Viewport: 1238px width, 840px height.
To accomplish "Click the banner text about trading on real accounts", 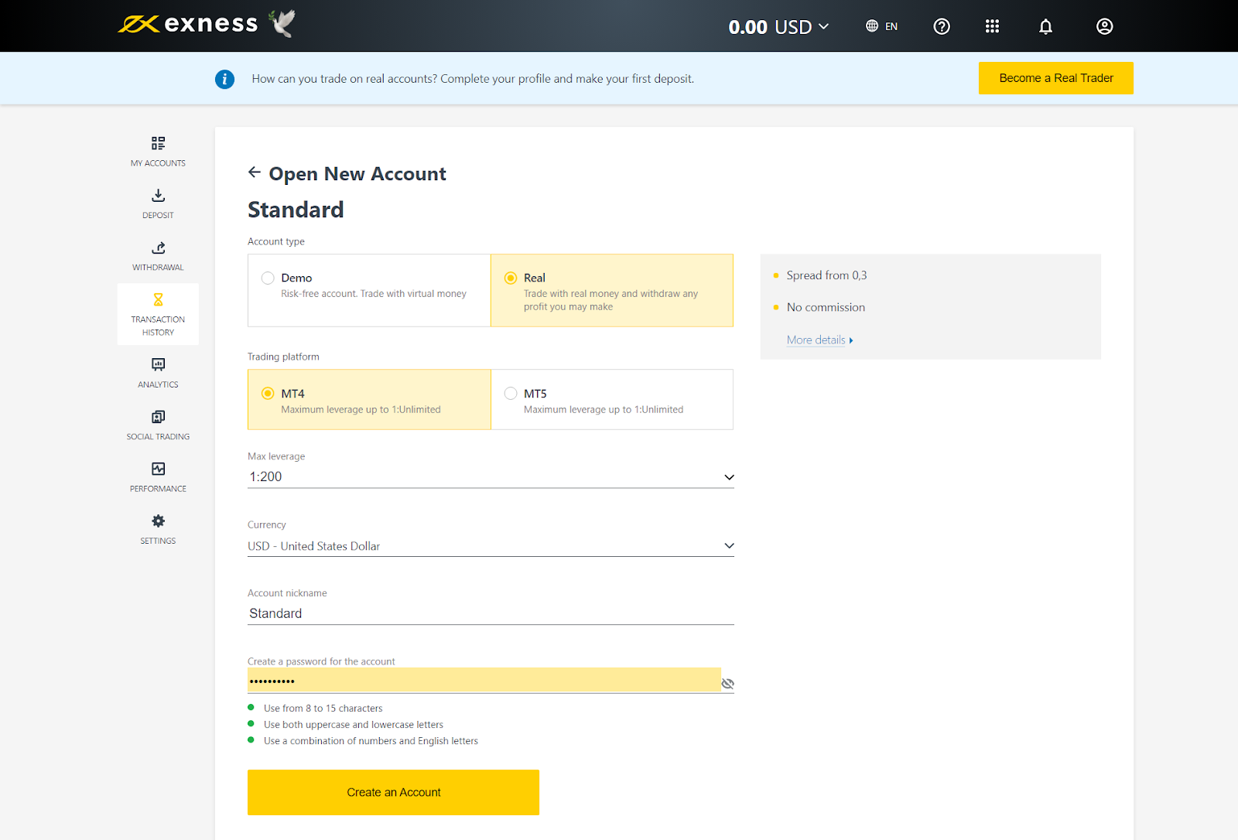I will click(x=473, y=79).
